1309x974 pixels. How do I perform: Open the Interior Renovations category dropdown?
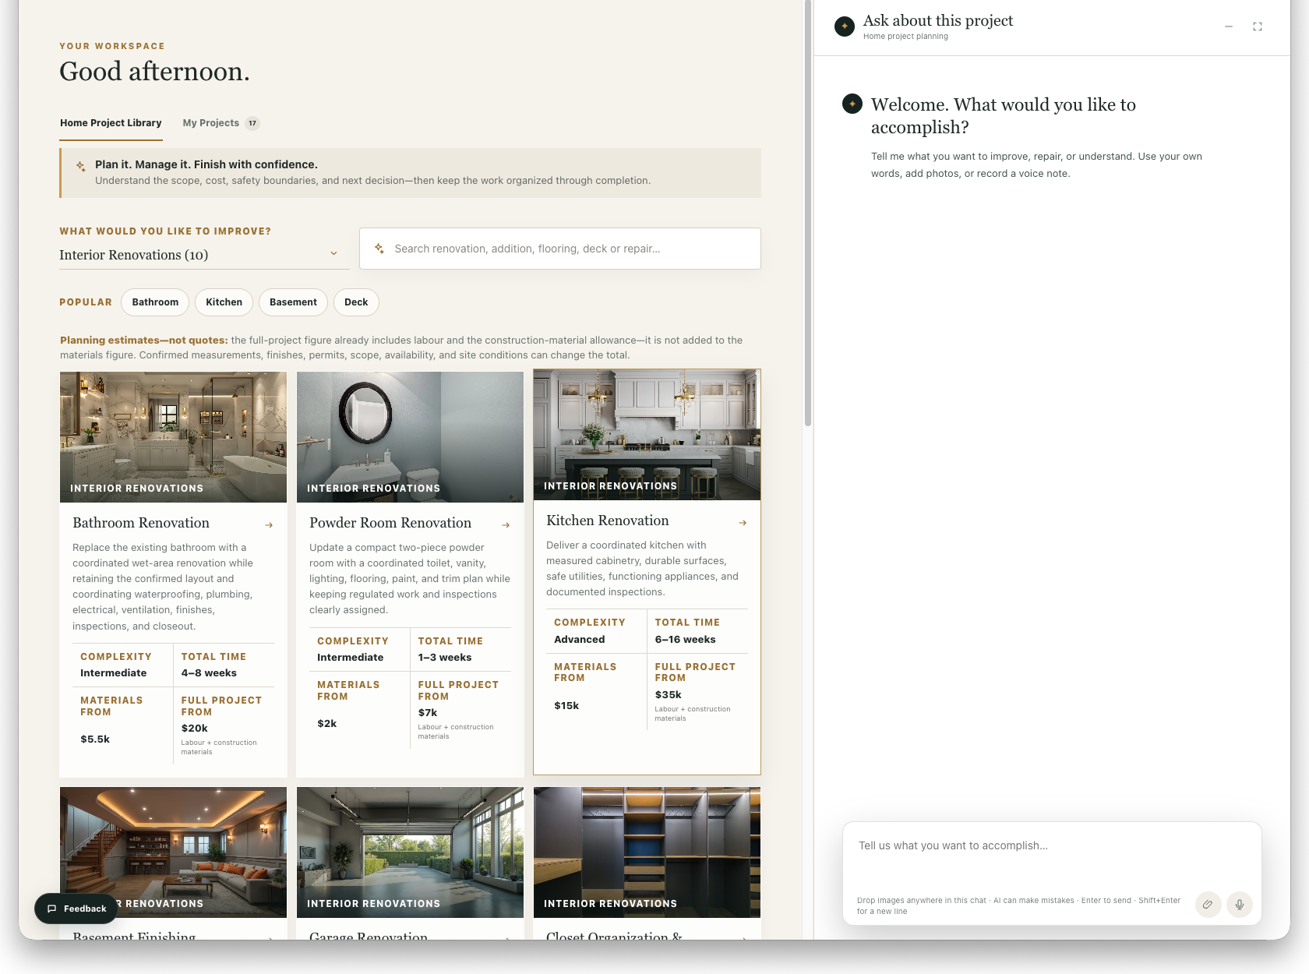coord(204,255)
